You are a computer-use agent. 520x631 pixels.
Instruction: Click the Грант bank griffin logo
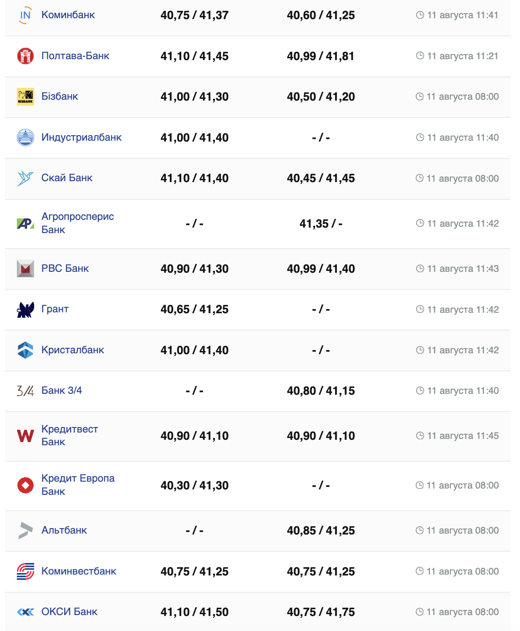pos(25,310)
